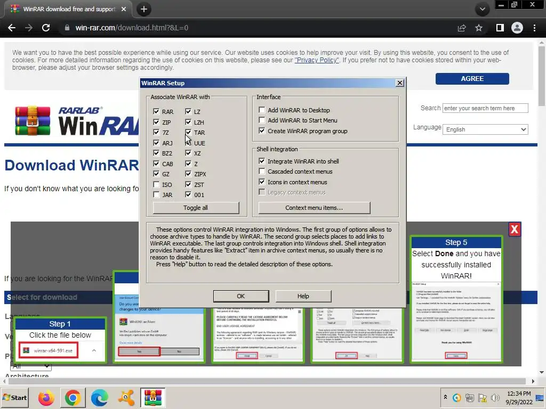Open the All dropdown on the page
546x409 pixels.
[x=31, y=366]
